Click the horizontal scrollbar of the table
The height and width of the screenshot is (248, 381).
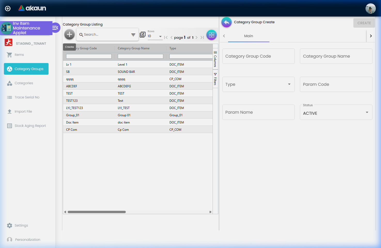97,212
